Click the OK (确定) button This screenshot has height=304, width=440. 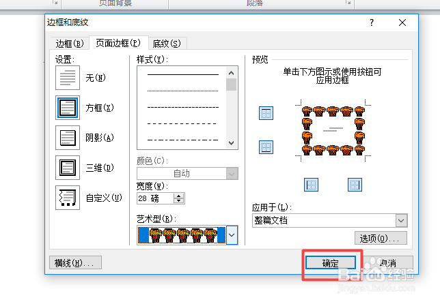tap(330, 263)
